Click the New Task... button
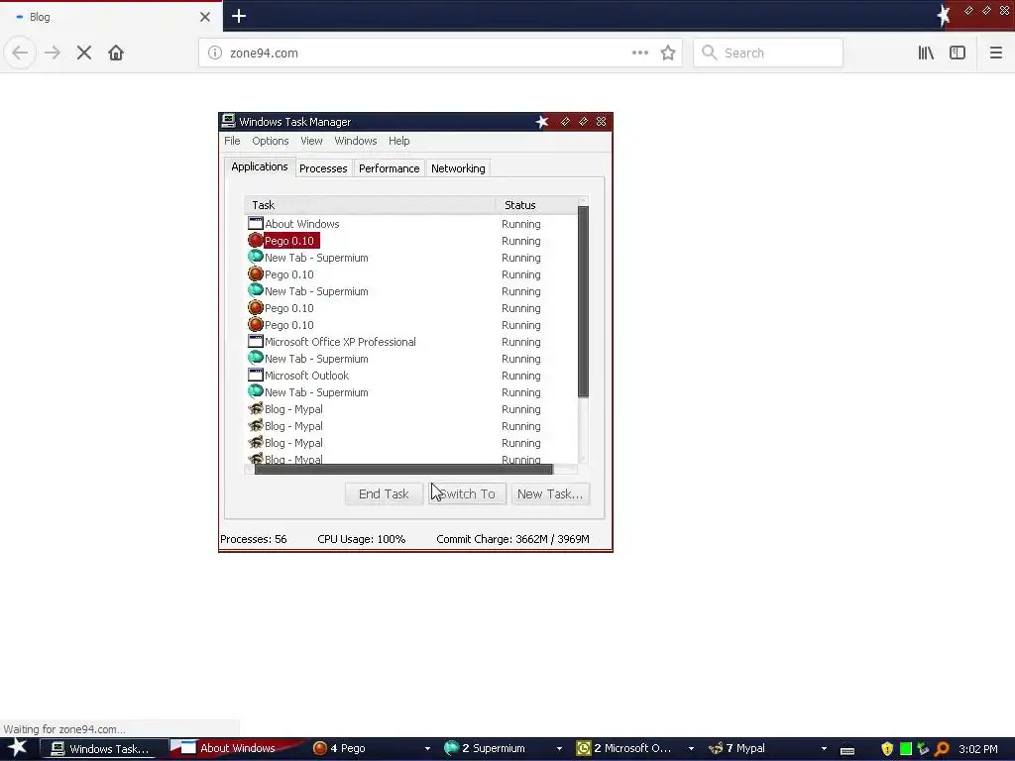 (x=550, y=494)
